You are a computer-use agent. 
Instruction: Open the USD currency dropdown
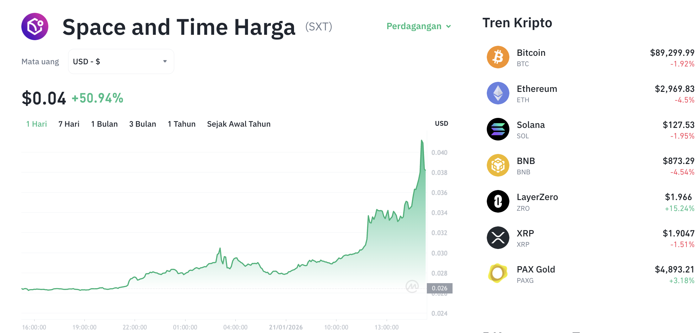(x=121, y=61)
